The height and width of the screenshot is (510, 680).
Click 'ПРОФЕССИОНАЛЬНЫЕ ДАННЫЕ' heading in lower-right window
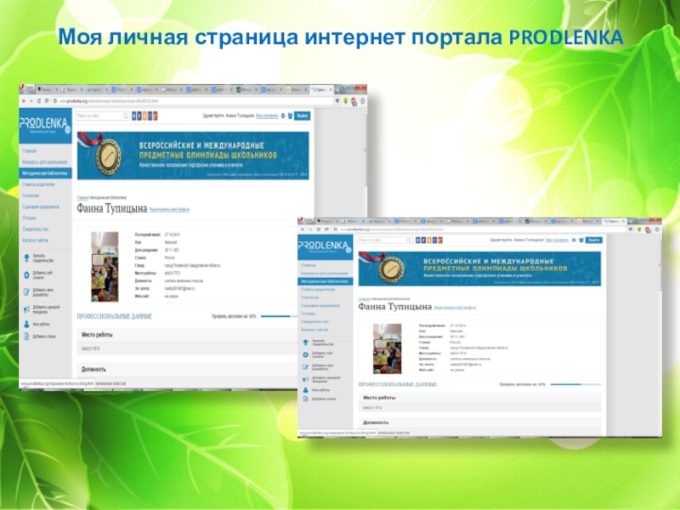[397, 384]
